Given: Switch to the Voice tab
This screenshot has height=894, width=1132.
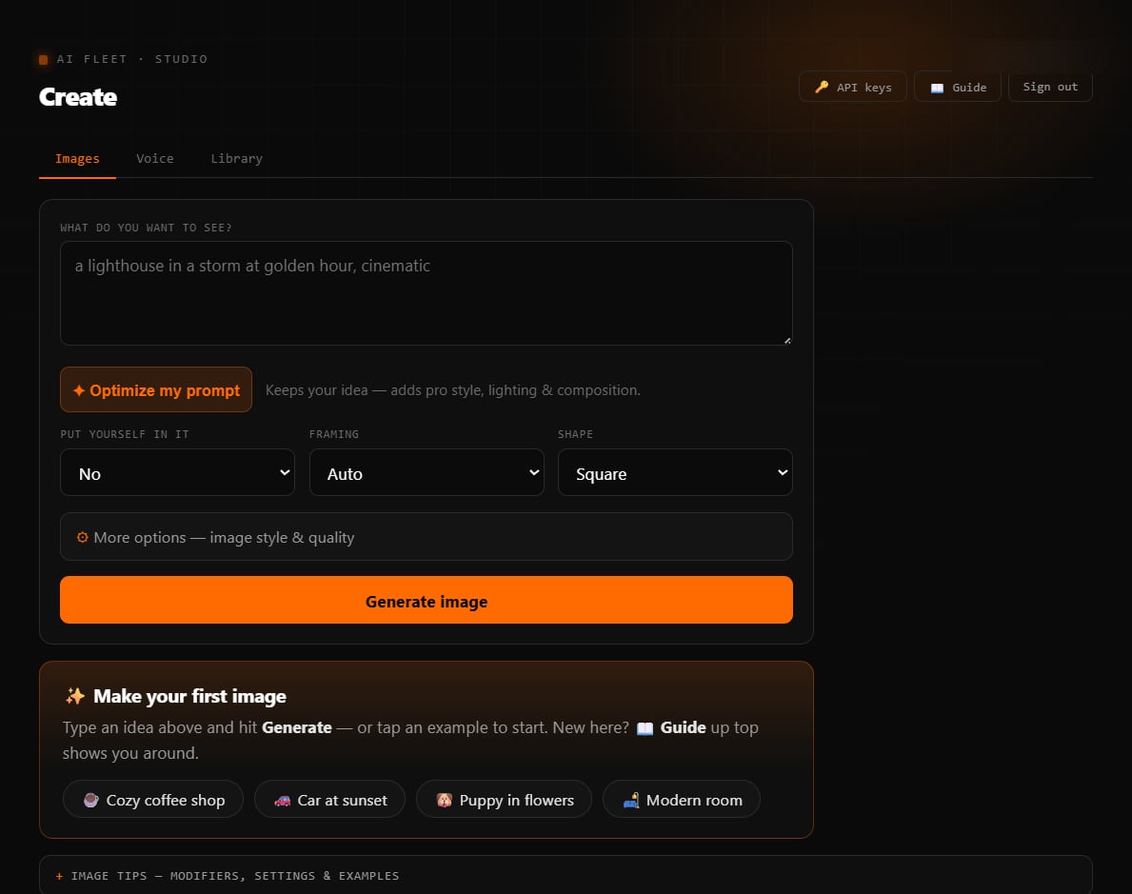Looking at the screenshot, I should point(155,158).
